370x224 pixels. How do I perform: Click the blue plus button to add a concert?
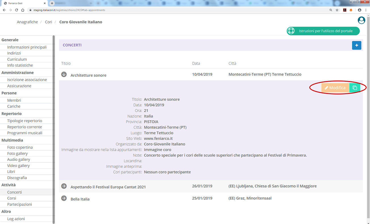point(356,45)
